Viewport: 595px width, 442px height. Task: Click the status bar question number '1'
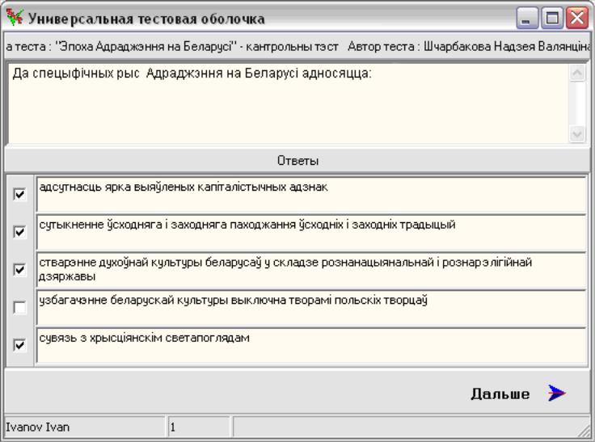(173, 427)
